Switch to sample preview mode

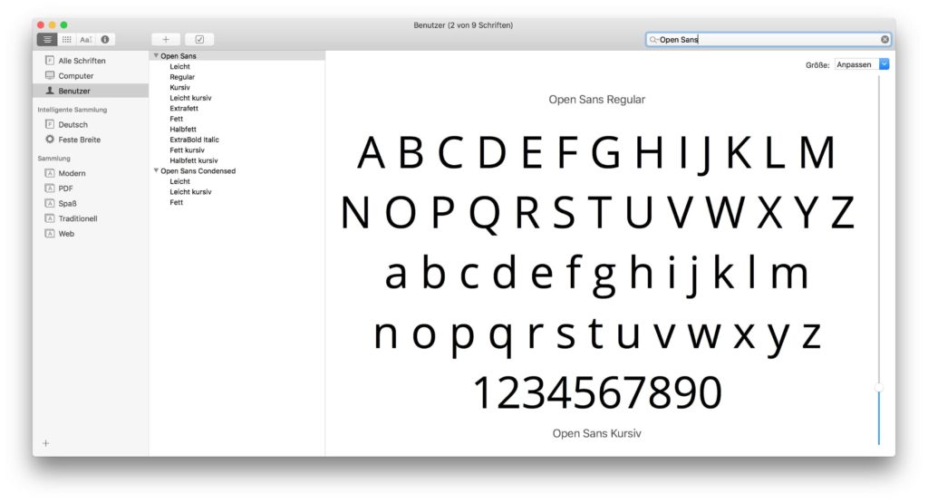(x=48, y=39)
